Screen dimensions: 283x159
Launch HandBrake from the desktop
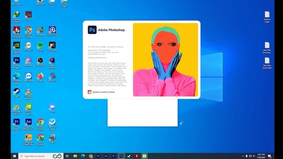pyautogui.click(x=40, y=31)
